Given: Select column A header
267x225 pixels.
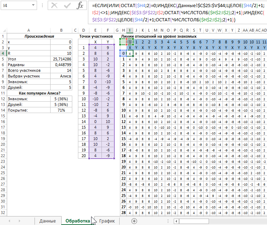Looking at the screenshot, I should [28, 31].
